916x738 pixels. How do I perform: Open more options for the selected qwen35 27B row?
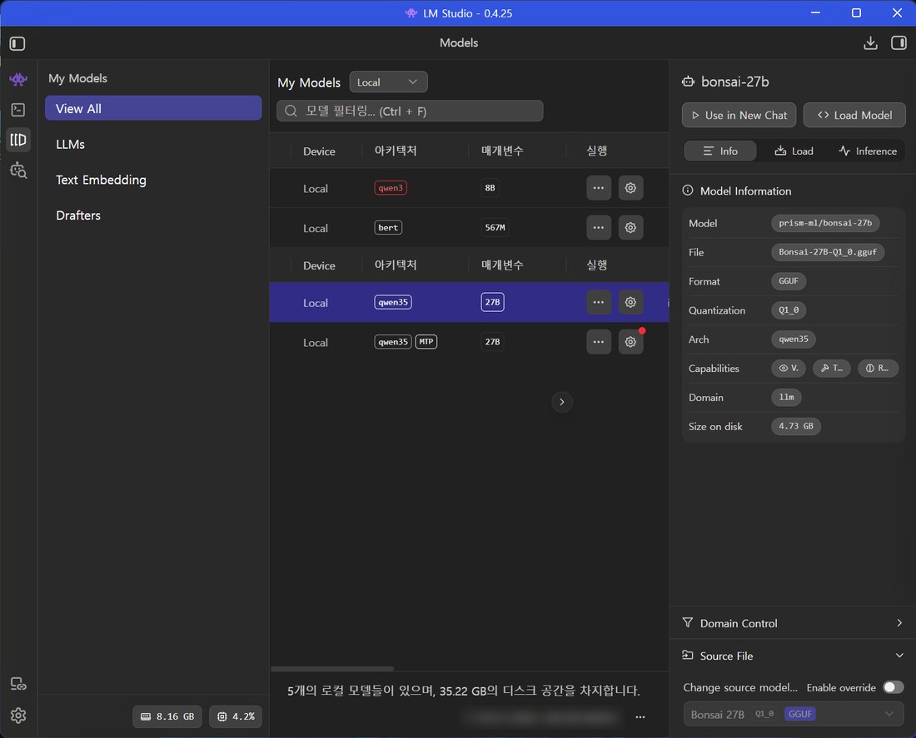tap(598, 302)
